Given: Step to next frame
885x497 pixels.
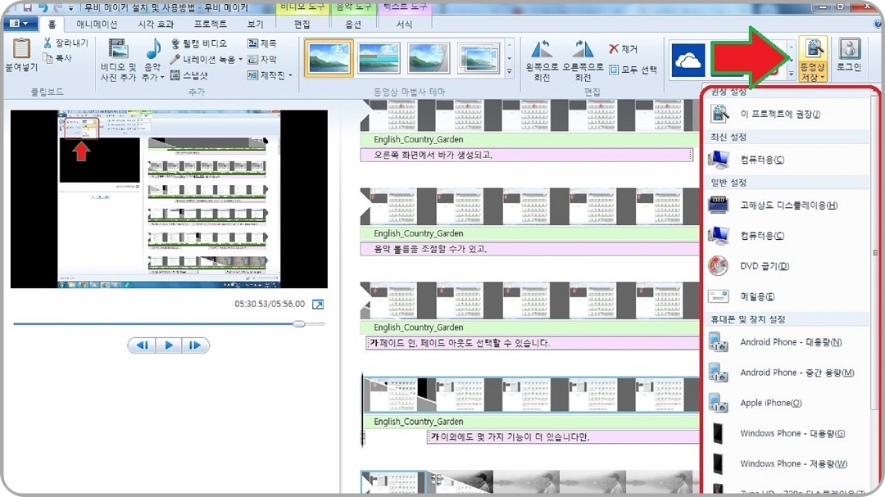Looking at the screenshot, I should click(x=195, y=346).
